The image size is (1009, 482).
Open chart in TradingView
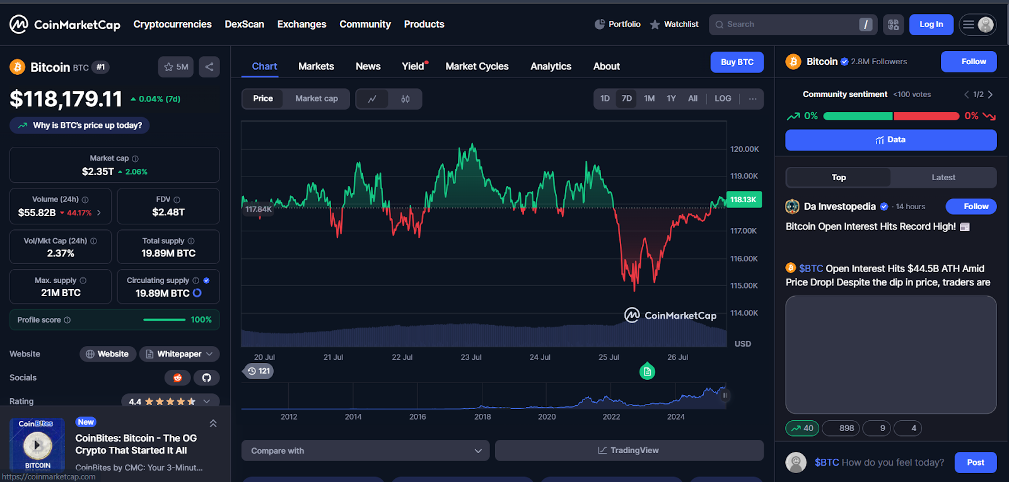(629, 450)
